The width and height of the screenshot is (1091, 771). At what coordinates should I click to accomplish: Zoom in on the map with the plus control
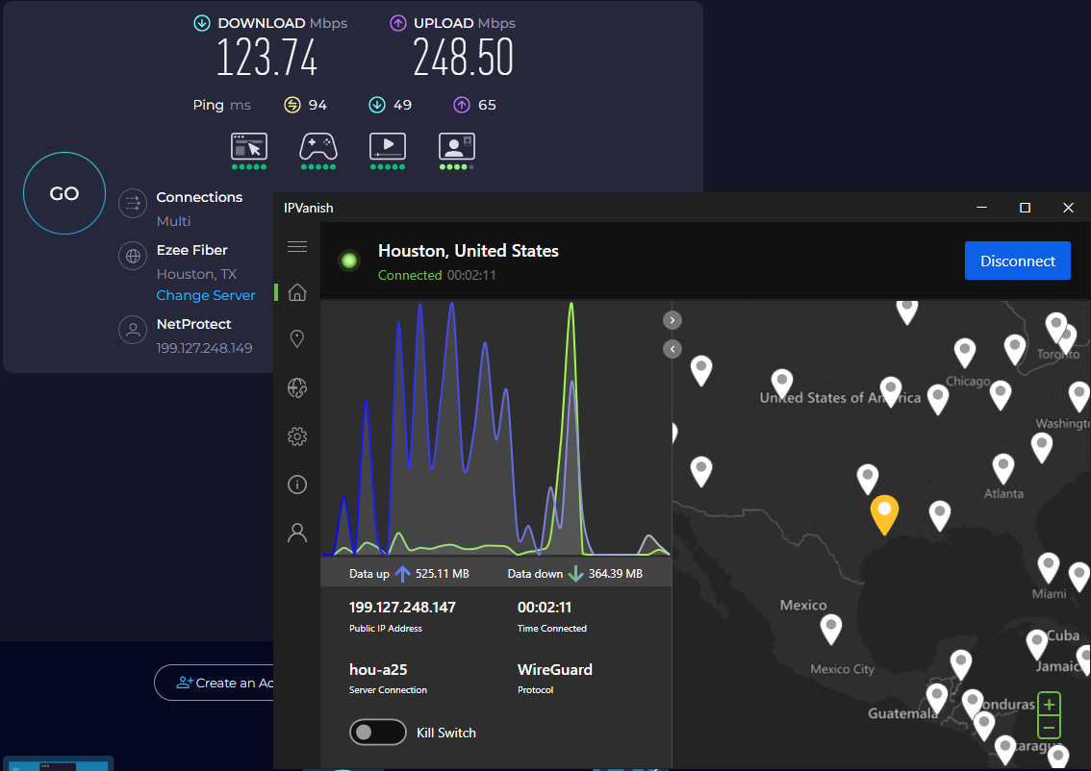(x=1049, y=704)
